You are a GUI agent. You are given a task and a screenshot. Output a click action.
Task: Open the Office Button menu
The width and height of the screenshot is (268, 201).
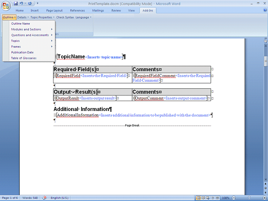click(5, 6)
